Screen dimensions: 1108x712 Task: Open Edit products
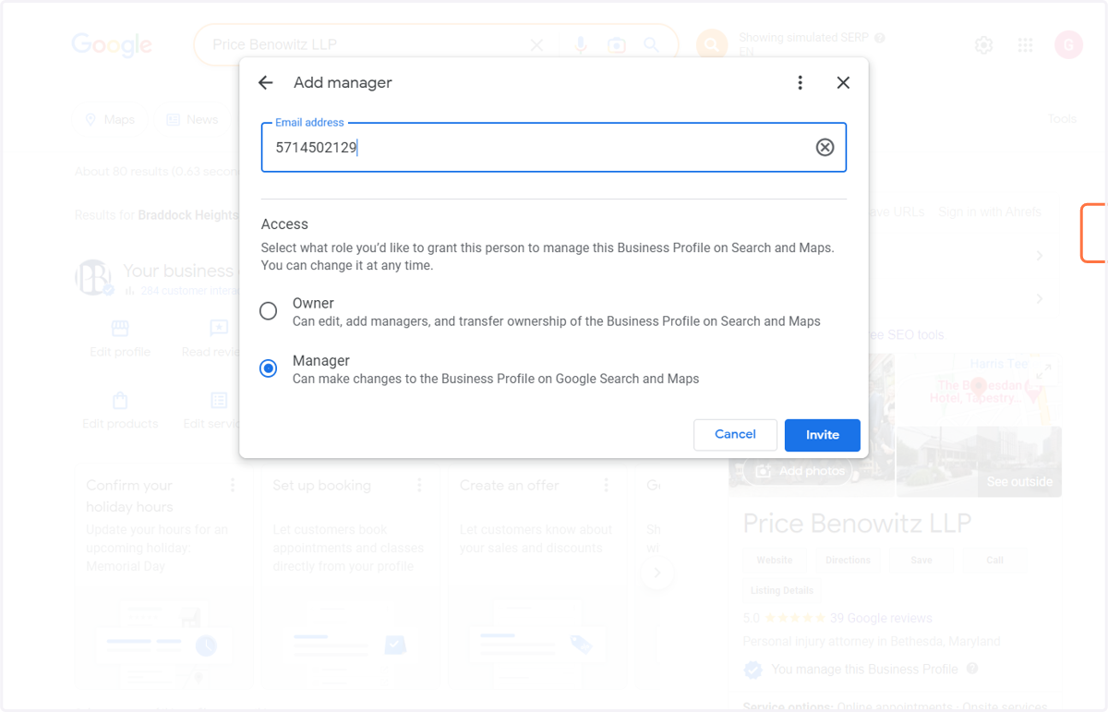(x=120, y=411)
